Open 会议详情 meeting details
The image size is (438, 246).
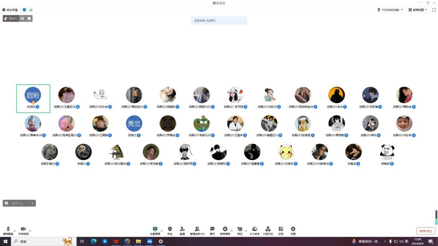(10, 9)
